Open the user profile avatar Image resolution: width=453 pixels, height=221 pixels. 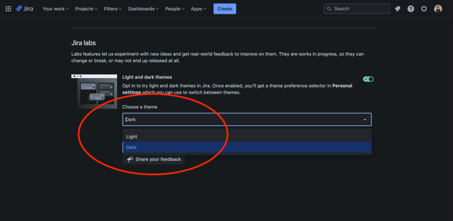coord(438,9)
